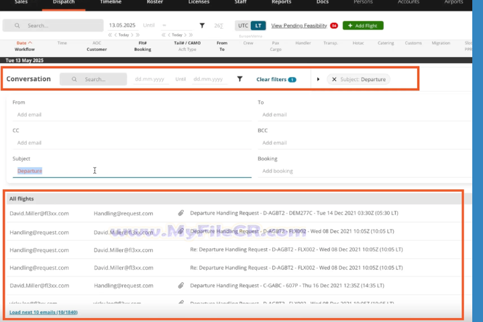Switch time display to LT

click(x=258, y=25)
